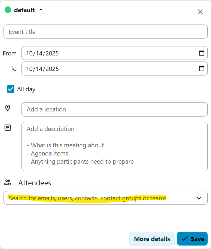Click the Add a description text area
Screen dimensions: 211x249
114,146
